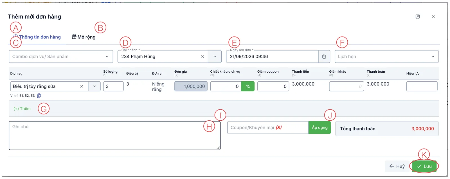450x179 pixels.
Task: Switch to the Thông tin đơn hàng tab
Action: (x=37, y=37)
